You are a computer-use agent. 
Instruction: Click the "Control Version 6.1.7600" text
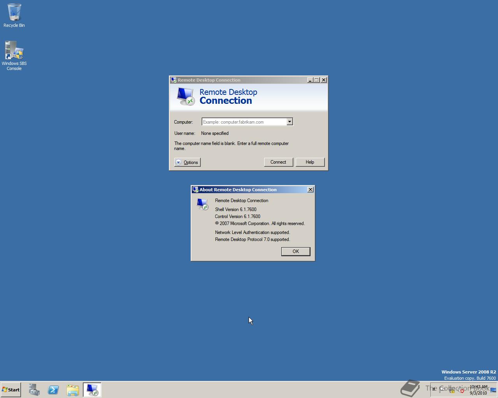tap(238, 216)
